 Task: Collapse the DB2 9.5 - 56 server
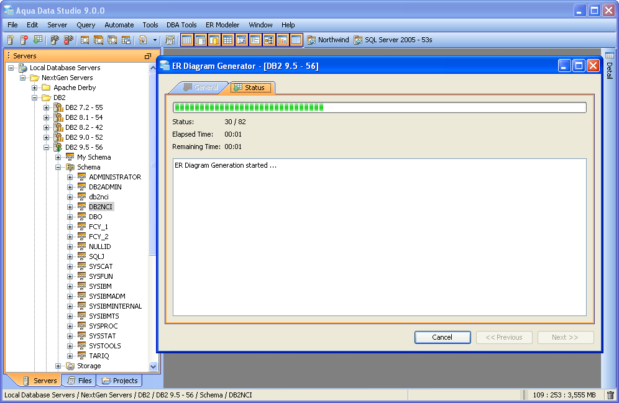47,147
